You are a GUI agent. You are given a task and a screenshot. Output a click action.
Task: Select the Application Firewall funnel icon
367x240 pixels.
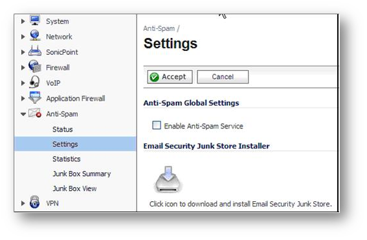tap(35, 97)
